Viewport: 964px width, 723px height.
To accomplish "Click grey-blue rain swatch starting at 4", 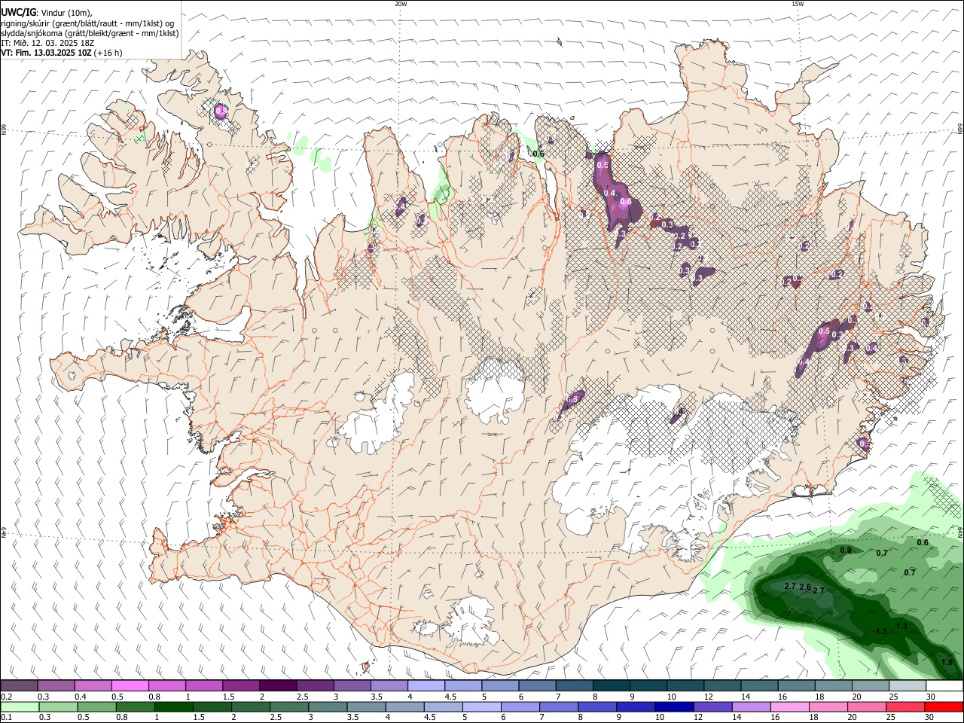I will click(x=405, y=706).
